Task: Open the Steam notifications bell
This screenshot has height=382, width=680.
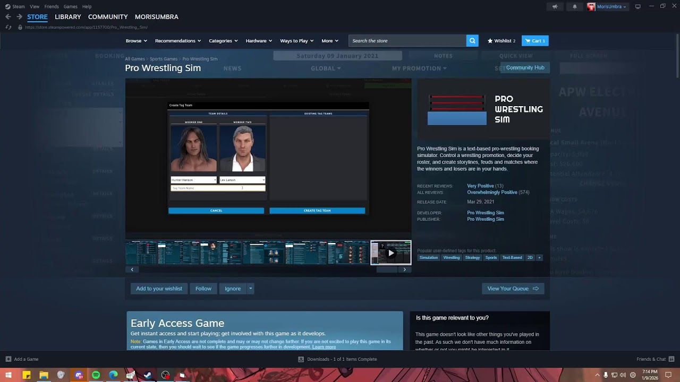Action: pyautogui.click(x=574, y=6)
